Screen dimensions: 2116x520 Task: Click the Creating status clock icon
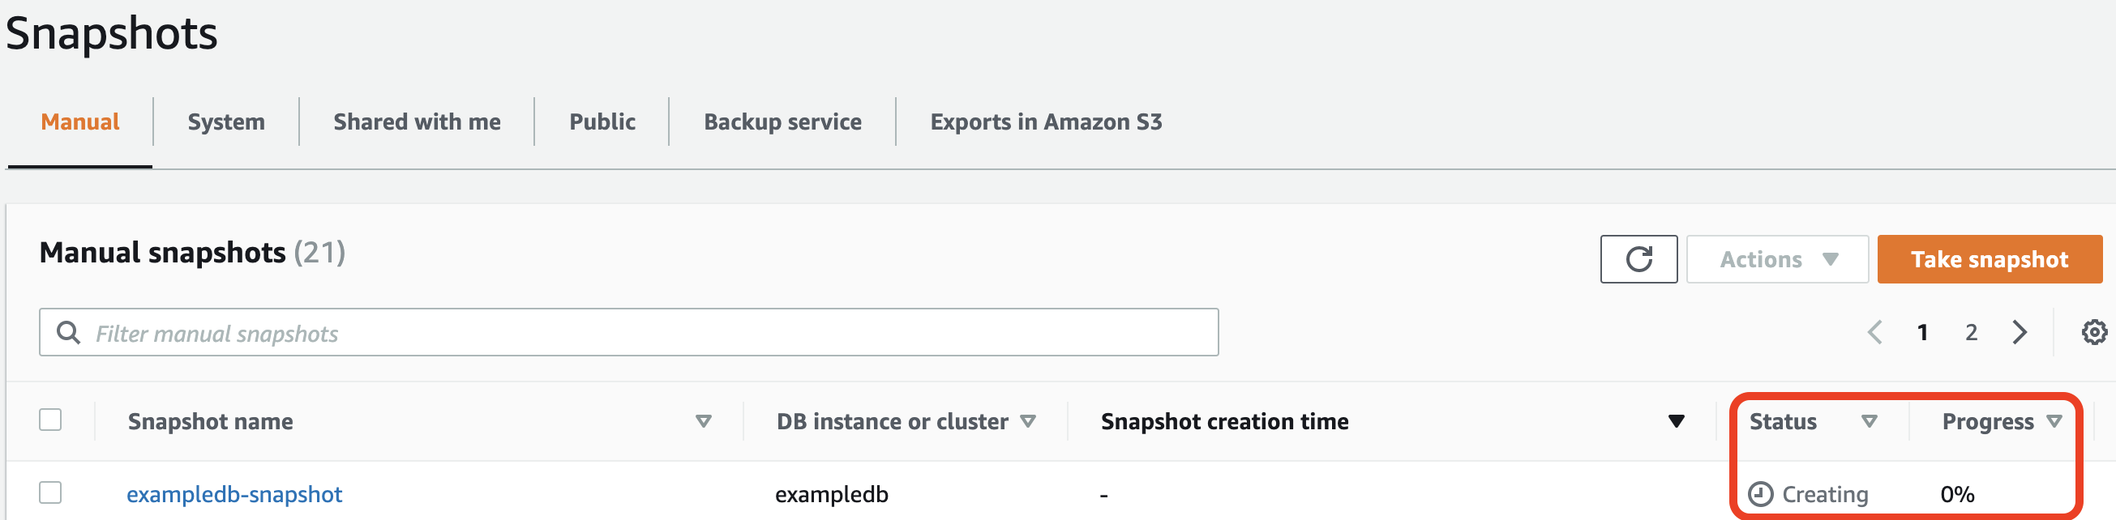pyautogui.click(x=1759, y=494)
